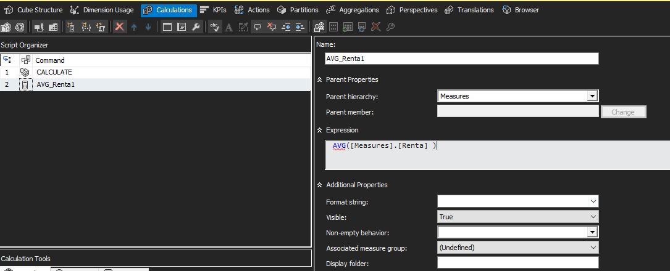Screen dimensions: 670x271
Task: Collapse the Expression section
Action: point(319,130)
